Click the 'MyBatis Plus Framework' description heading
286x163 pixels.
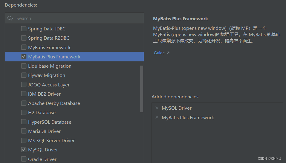tap(181, 19)
